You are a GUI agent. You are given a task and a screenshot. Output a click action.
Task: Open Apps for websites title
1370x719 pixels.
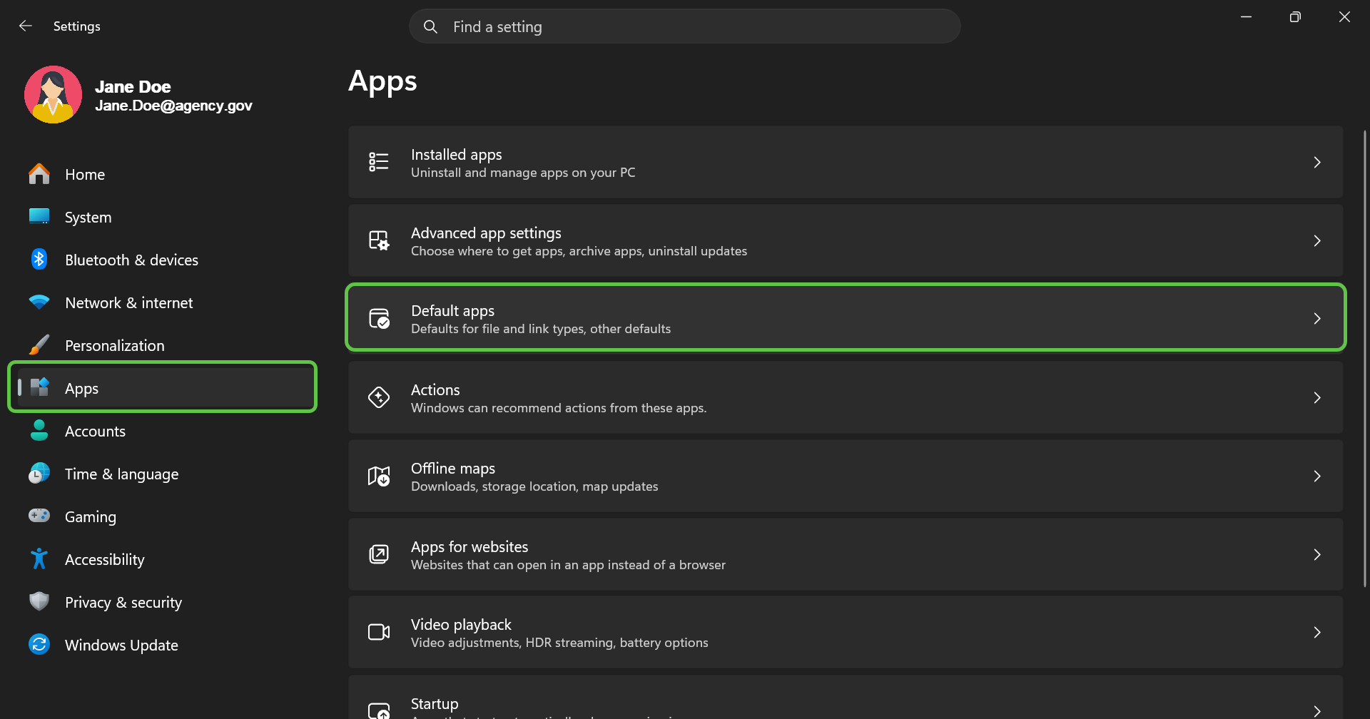(470, 546)
